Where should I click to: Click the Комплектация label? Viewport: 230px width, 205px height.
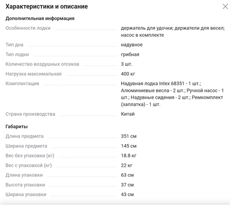[x=22, y=84]
